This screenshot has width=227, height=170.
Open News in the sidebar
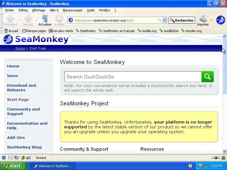click(x=12, y=76)
